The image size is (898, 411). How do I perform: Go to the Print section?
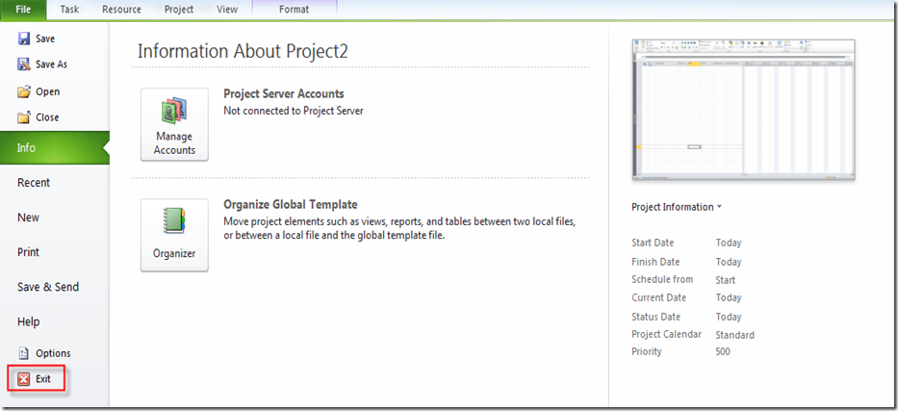29,252
